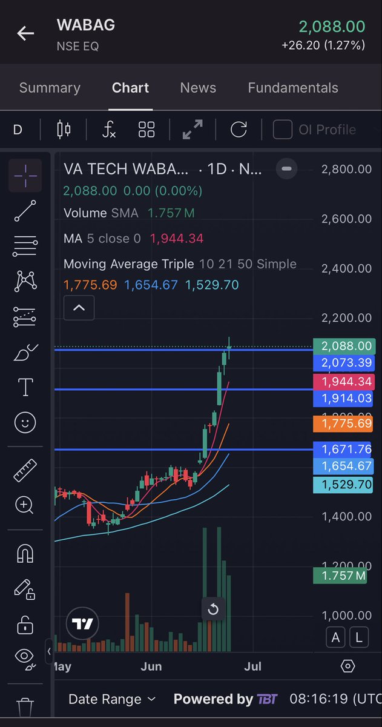The image size is (382, 727).
Task: Click the 1.757 M volume label
Action: click(x=340, y=576)
